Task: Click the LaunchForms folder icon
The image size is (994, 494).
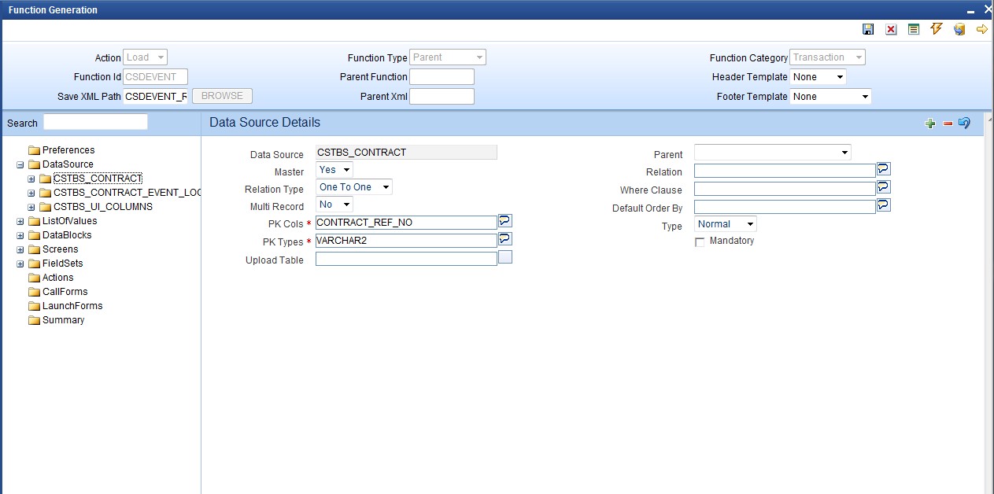Action: 34,306
